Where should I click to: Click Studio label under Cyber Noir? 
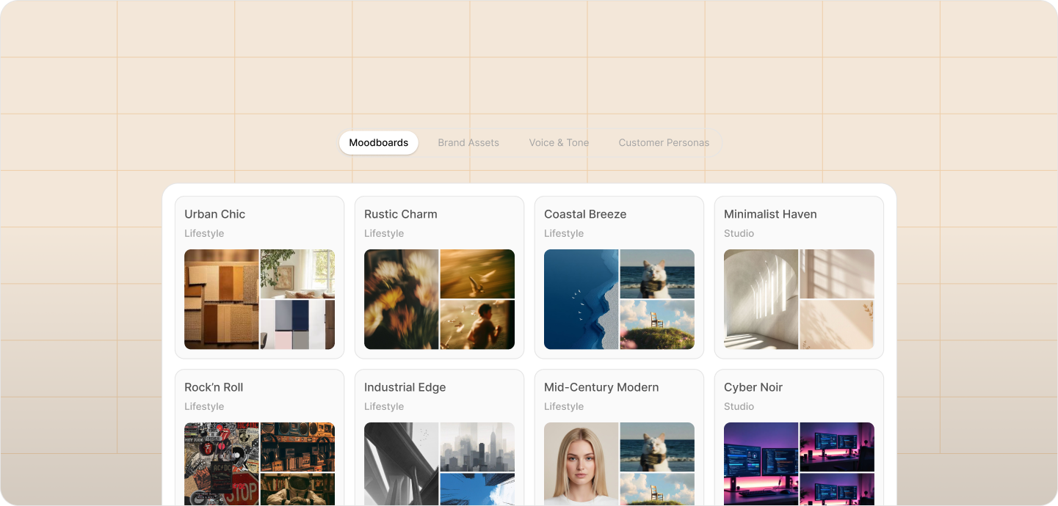point(739,406)
